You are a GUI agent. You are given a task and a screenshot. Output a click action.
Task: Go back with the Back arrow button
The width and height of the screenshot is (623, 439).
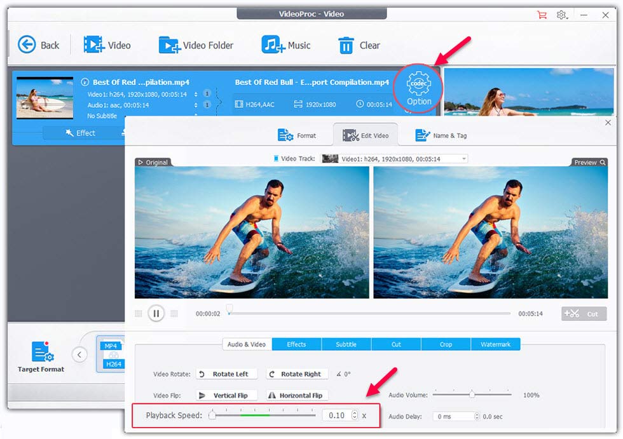pyautogui.click(x=38, y=45)
